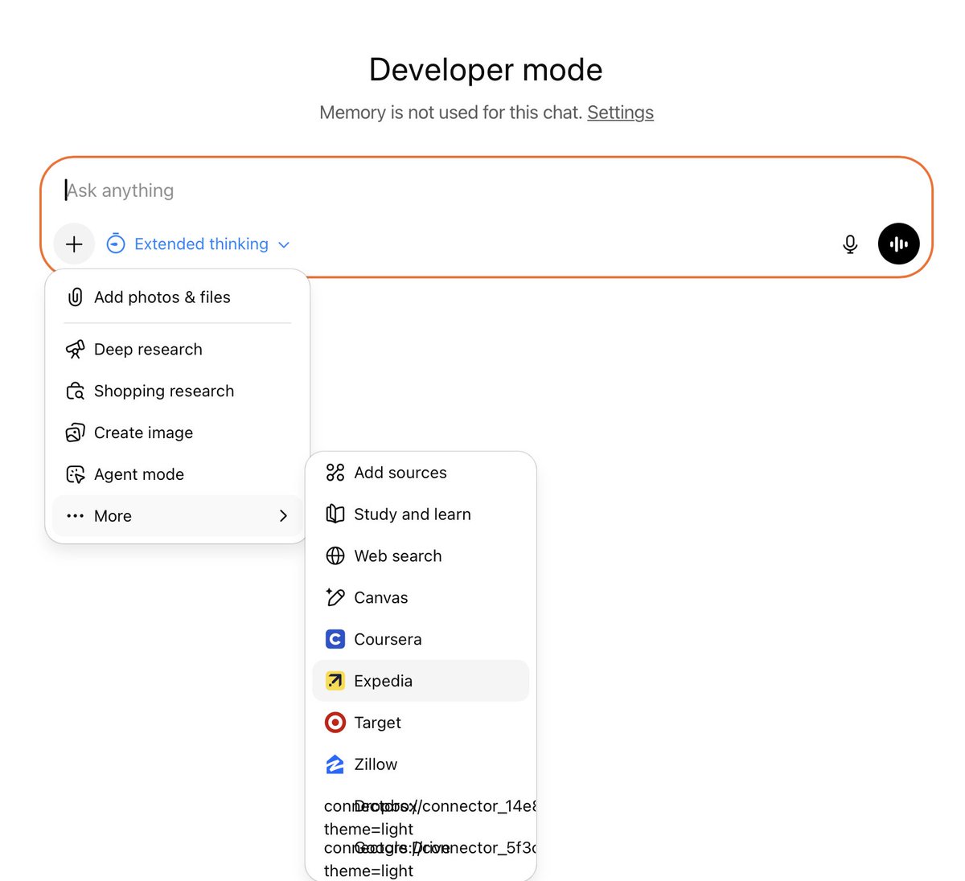This screenshot has width=965, height=881.
Task: Select the Coursera text label
Action: (388, 639)
